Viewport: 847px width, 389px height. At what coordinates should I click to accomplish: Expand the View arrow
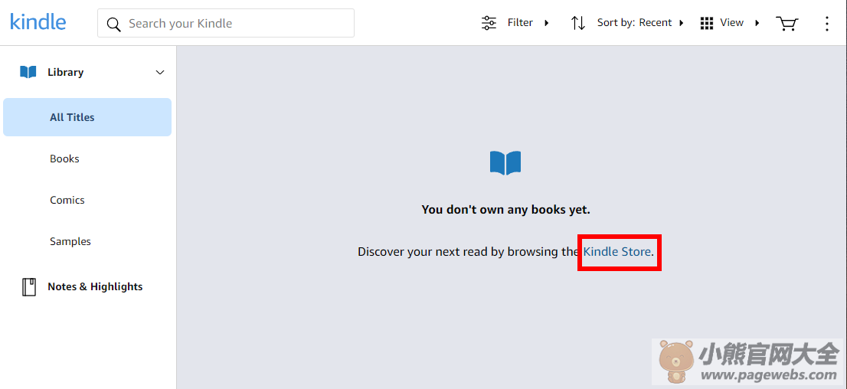(x=757, y=23)
